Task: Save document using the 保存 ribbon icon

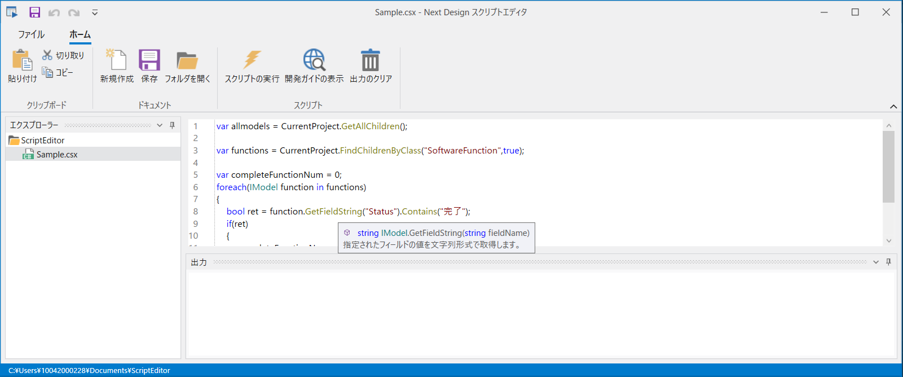Action: point(149,60)
